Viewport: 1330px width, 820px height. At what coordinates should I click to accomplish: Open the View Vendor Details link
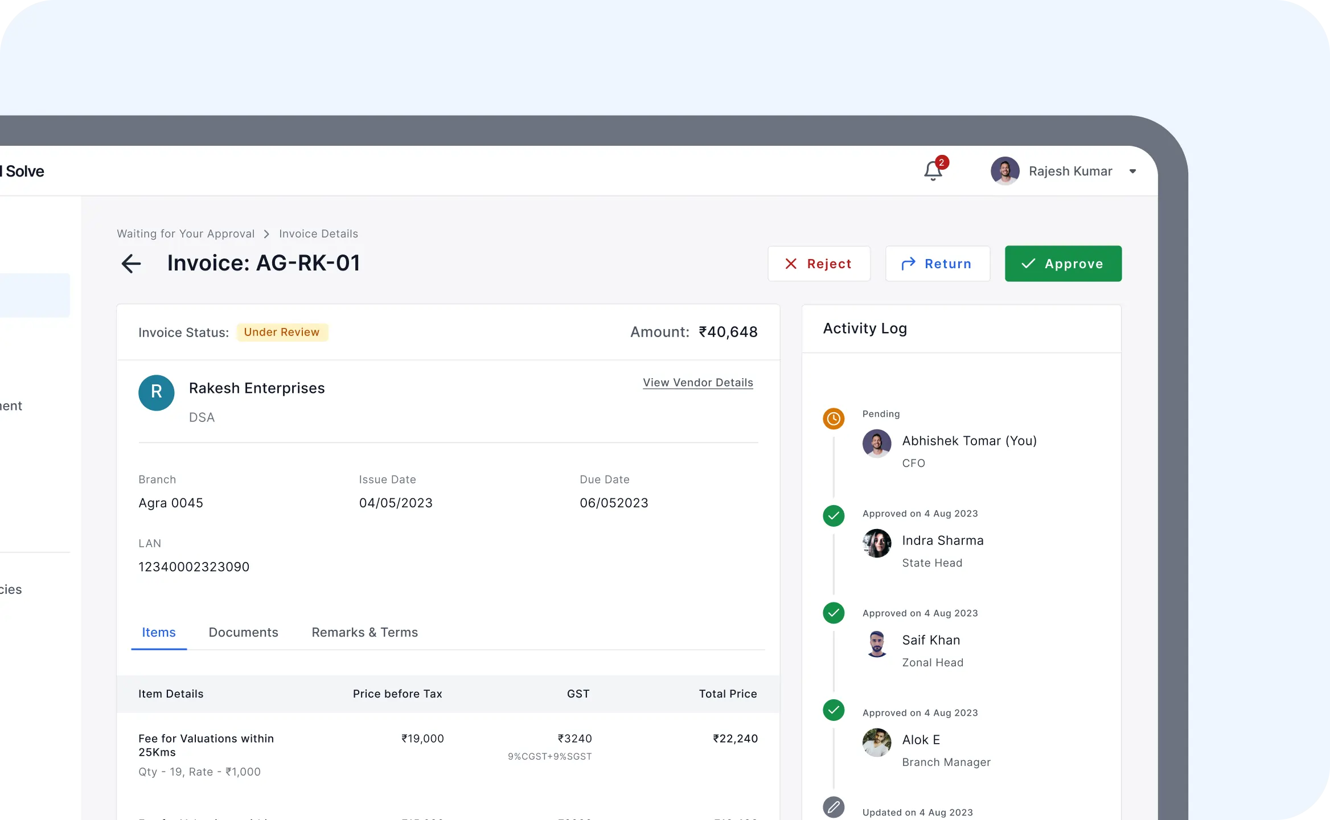click(x=697, y=383)
